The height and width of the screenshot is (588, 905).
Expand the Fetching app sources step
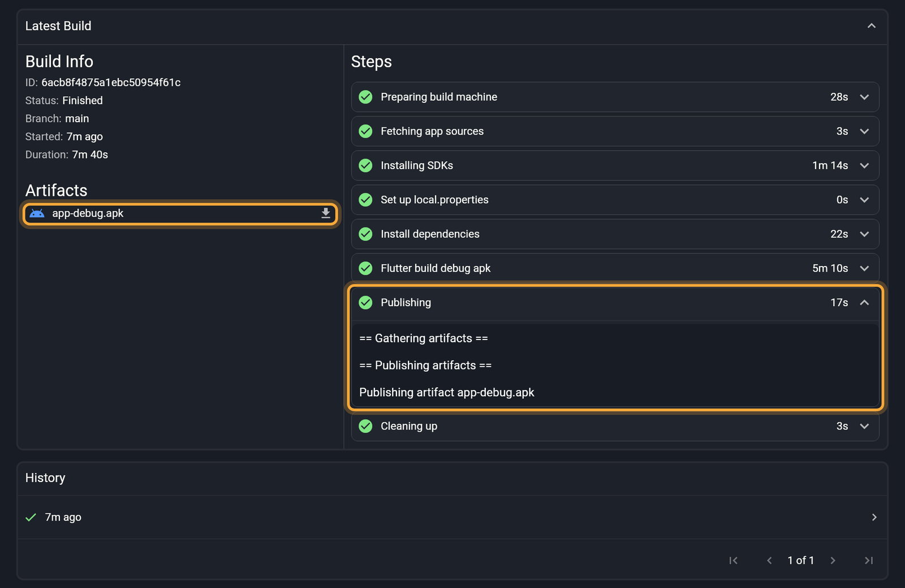tap(864, 131)
